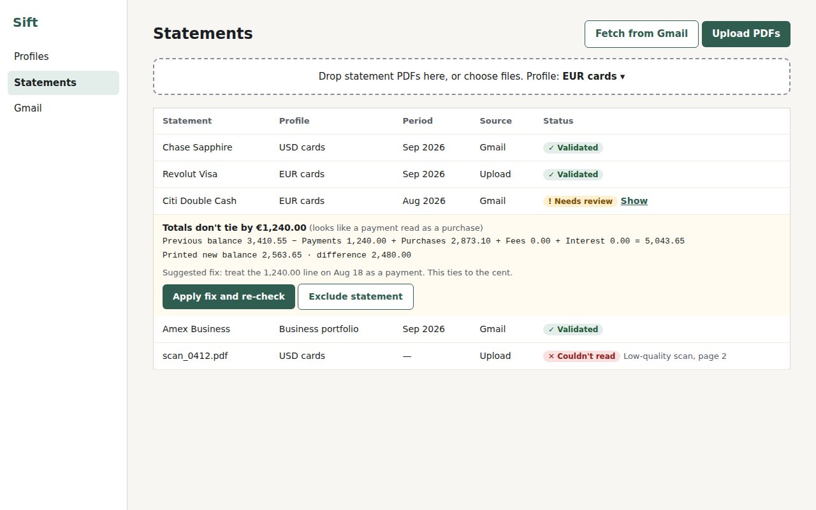Open the EUR cards profile dropdown
The width and height of the screenshot is (816, 510).
pos(594,76)
